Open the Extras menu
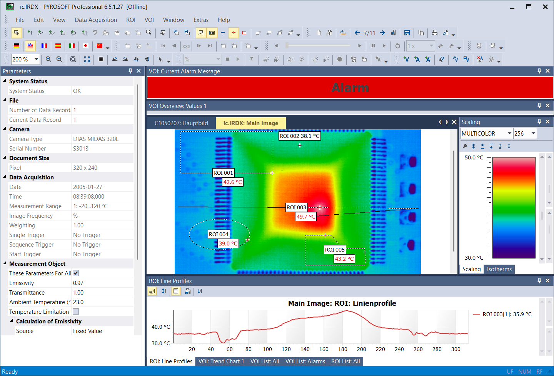The image size is (554, 376). click(201, 20)
